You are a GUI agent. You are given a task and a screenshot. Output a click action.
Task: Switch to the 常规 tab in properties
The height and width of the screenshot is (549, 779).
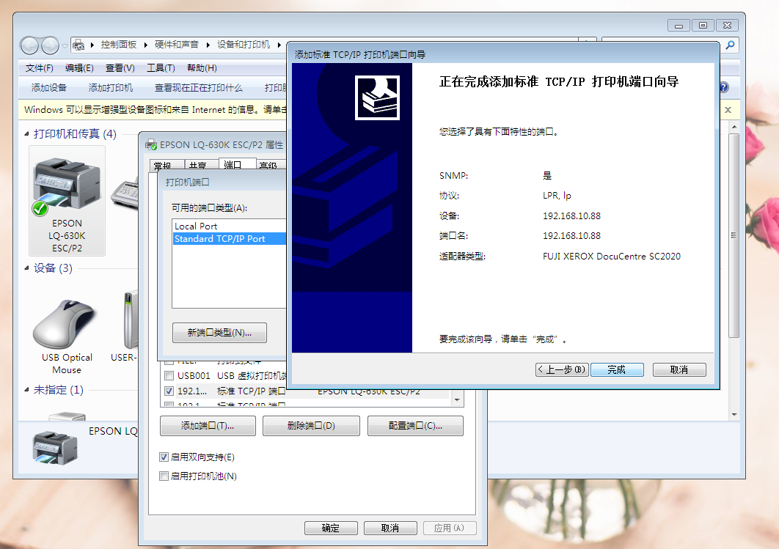pos(167,166)
